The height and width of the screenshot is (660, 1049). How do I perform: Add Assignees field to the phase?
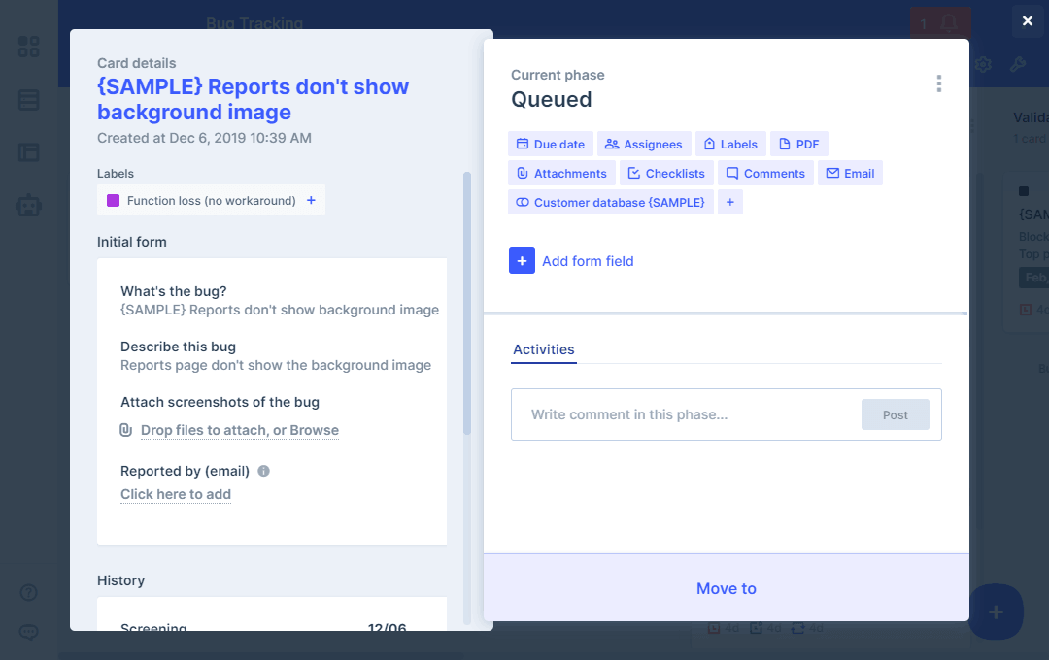click(x=643, y=145)
